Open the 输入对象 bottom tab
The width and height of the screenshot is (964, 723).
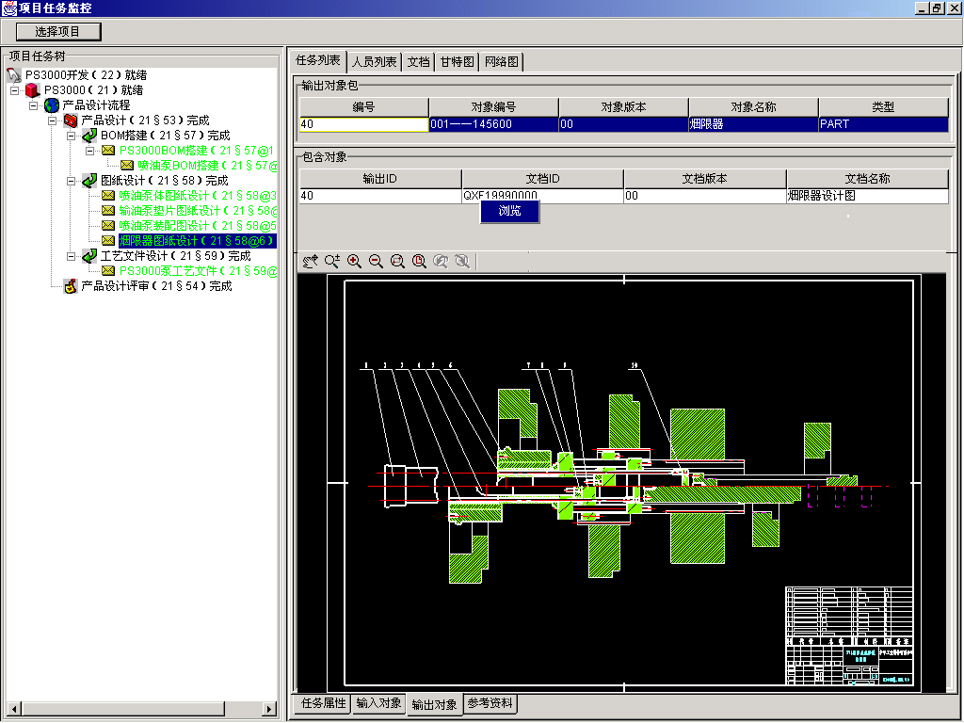pyautogui.click(x=378, y=702)
